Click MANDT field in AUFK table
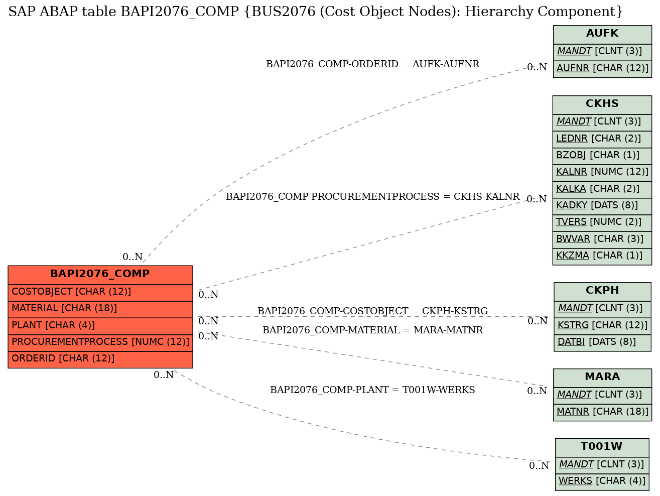This screenshot has height=496, width=660. (x=602, y=52)
